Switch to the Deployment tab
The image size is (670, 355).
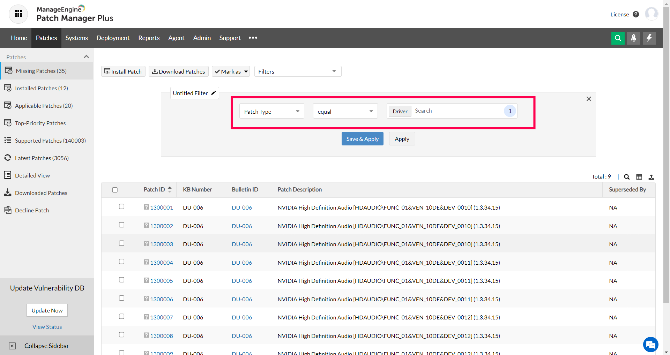click(113, 38)
